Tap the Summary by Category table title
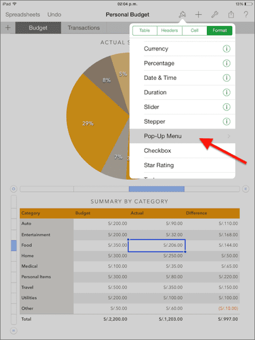Viewport: 255px width, 340px height. tap(129, 201)
